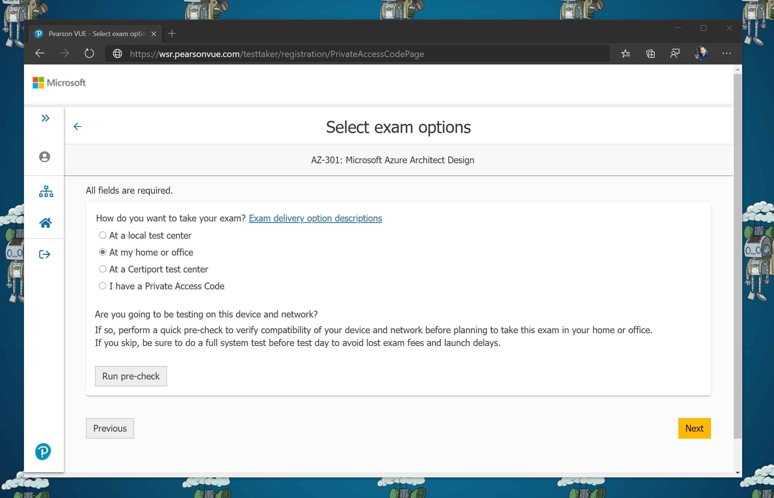Click the Pearson VUE logo icon bottom left
Viewport: 774px width, 498px height.
pos(44,452)
